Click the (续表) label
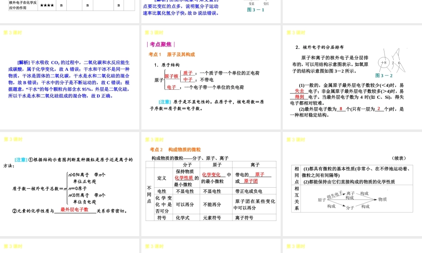 399,158
